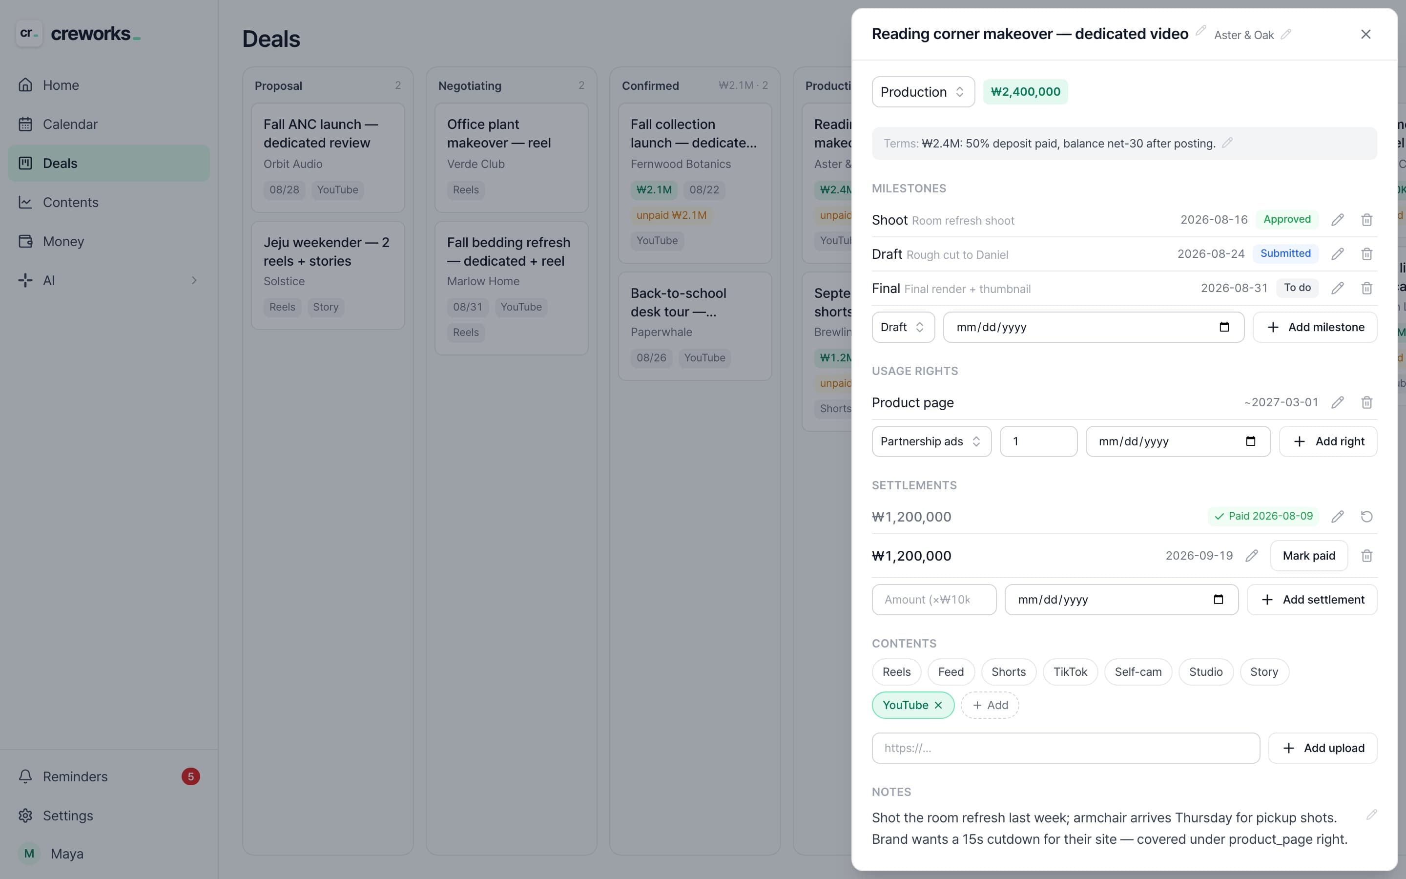This screenshot has width=1406, height=879.
Task: Edit the Final milestone
Action: [1338, 288]
